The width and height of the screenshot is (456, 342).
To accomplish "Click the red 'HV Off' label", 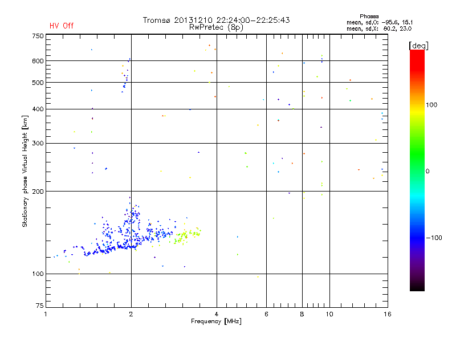I will tap(62, 26).
